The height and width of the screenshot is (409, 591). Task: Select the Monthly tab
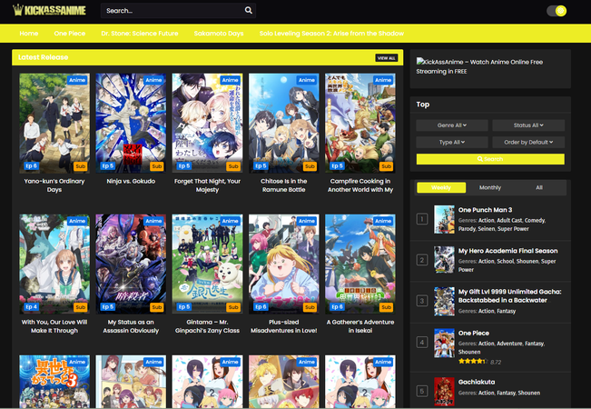pos(490,187)
